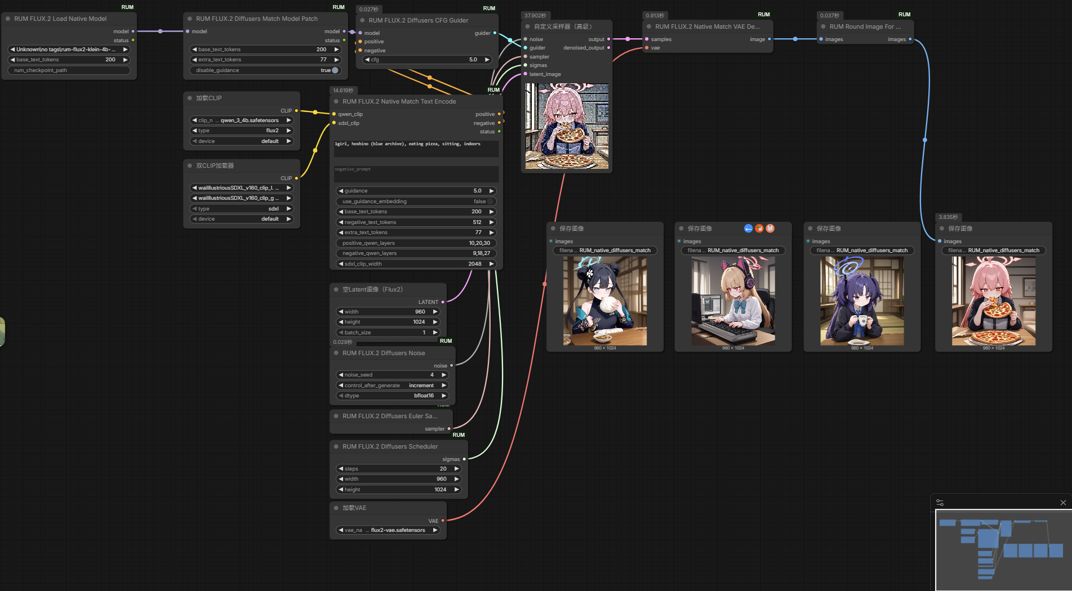Click the VAE output socket of 加载VAE
This screenshot has width=1072, height=591.
[x=443, y=521]
